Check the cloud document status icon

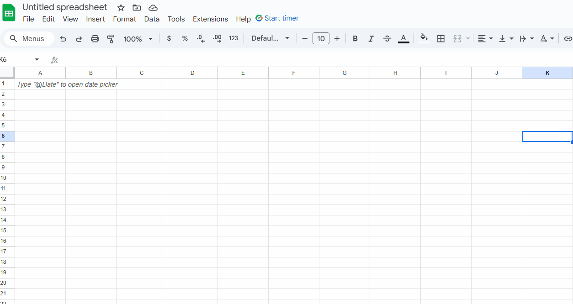click(x=153, y=8)
